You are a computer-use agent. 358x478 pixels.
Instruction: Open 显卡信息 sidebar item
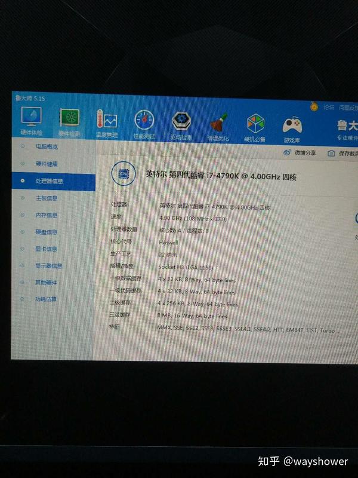(47, 249)
